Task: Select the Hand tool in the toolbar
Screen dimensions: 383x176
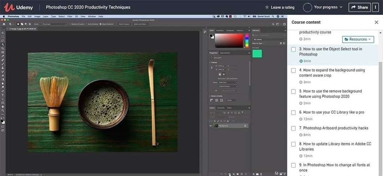Action: 3,106
